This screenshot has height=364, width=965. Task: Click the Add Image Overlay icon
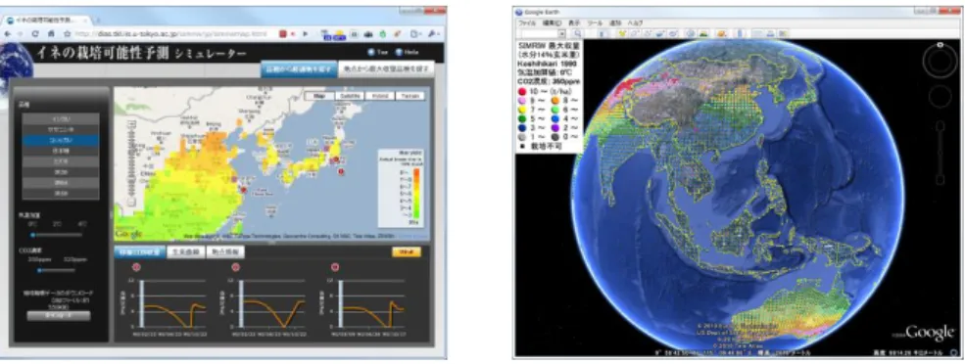660,34
